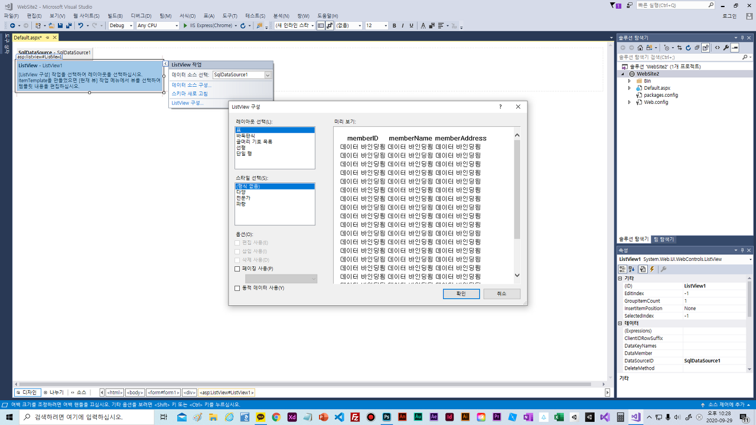Click DataSourceID property value SqlDataSource1
This screenshot has width=756, height=425.
[x=715, y=361]
